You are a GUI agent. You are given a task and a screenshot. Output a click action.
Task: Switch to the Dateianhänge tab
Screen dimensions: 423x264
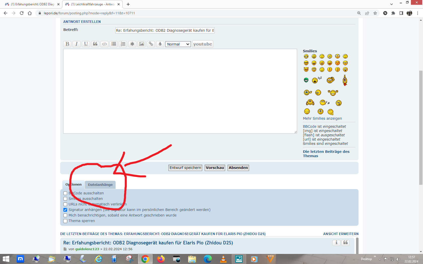(x=100, y=185)
